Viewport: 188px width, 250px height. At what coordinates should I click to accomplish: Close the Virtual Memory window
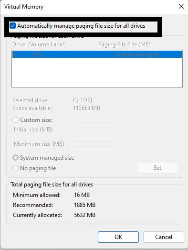click(181, 6)
